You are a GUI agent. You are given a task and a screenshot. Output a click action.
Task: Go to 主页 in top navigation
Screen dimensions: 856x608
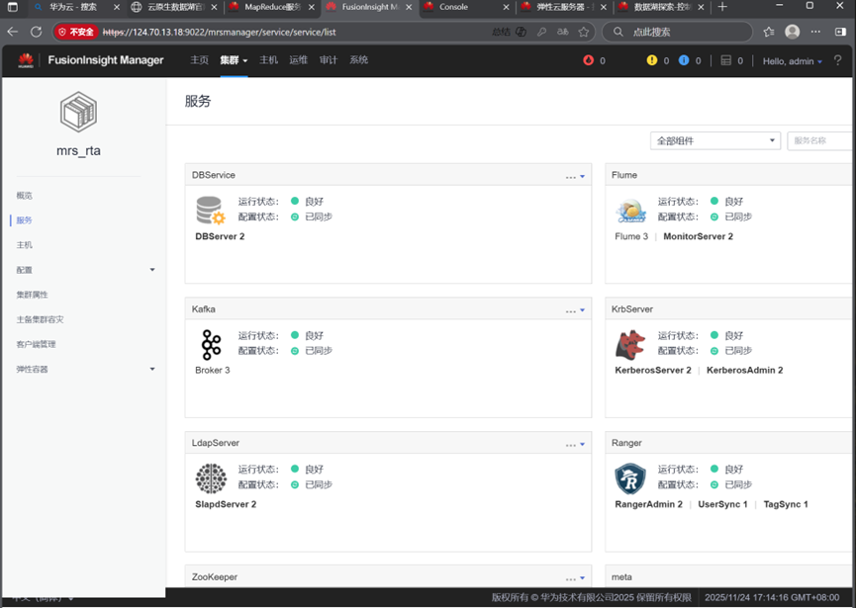tap(199, 60)
